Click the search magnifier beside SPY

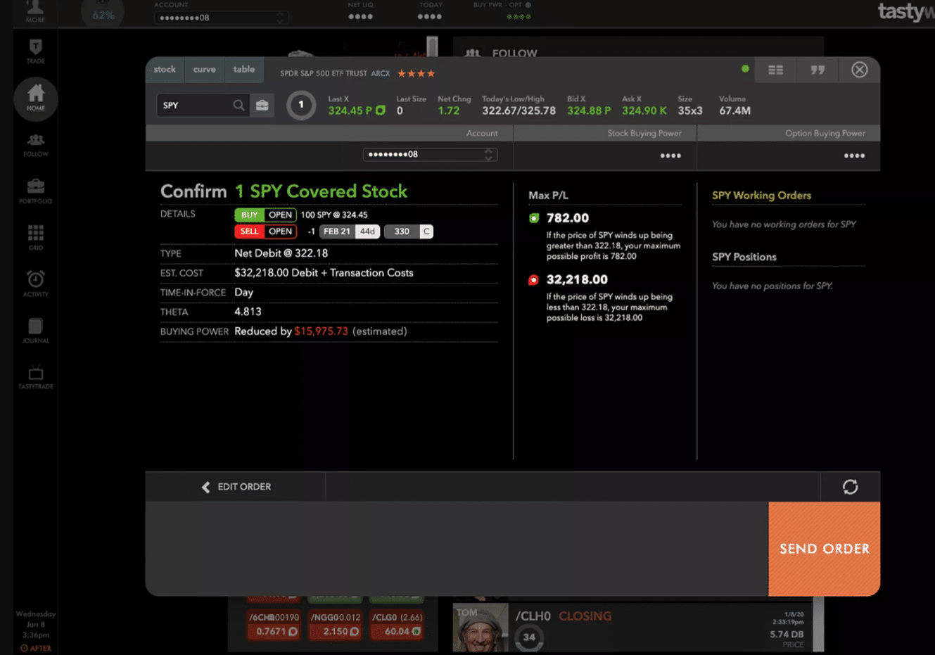click(239, 106)
